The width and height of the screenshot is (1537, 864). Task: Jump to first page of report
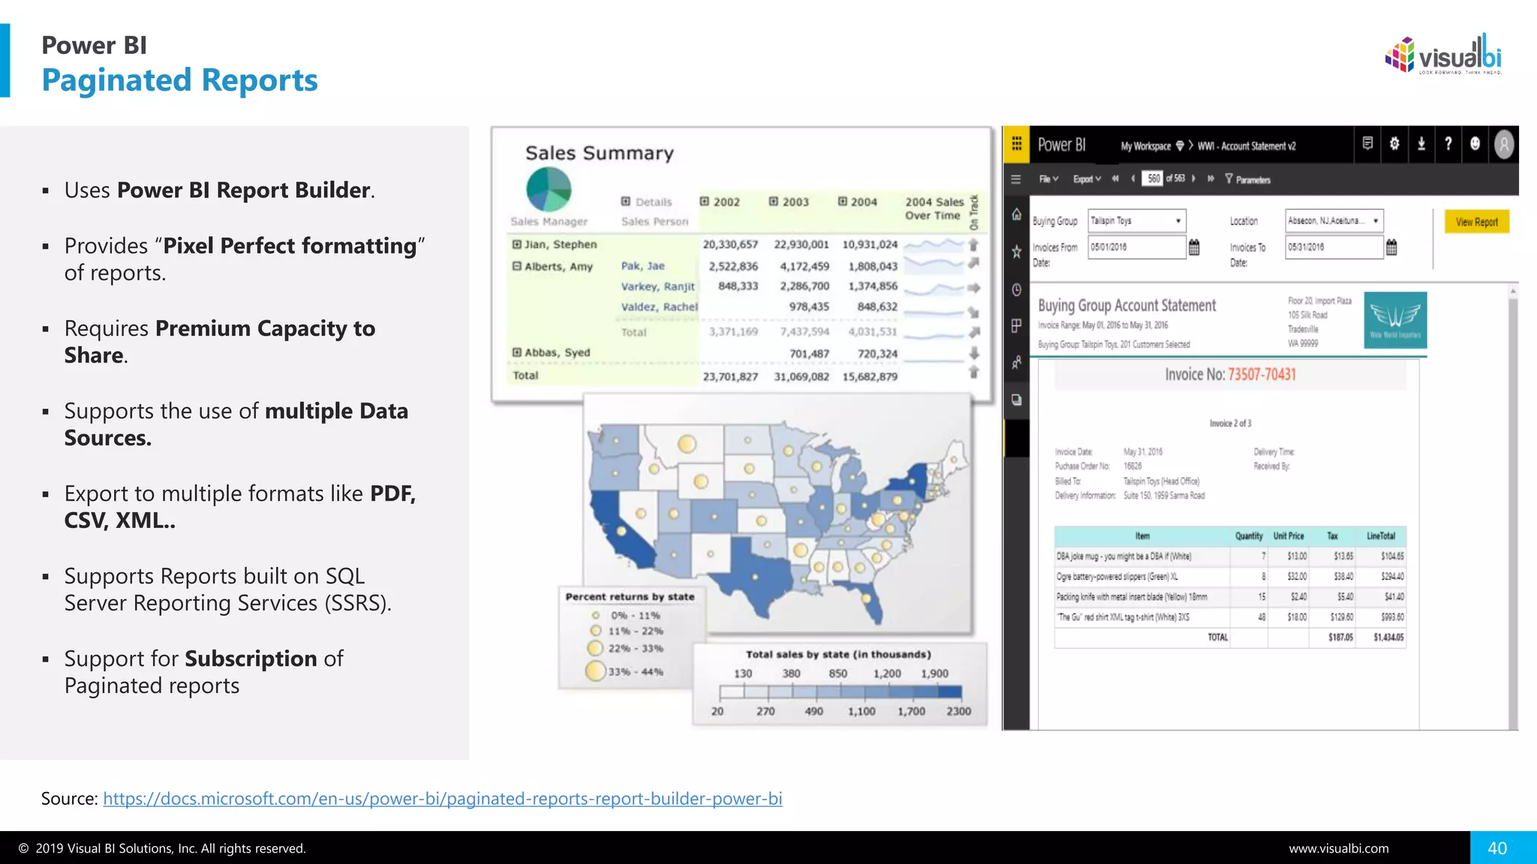point(1115,178)
